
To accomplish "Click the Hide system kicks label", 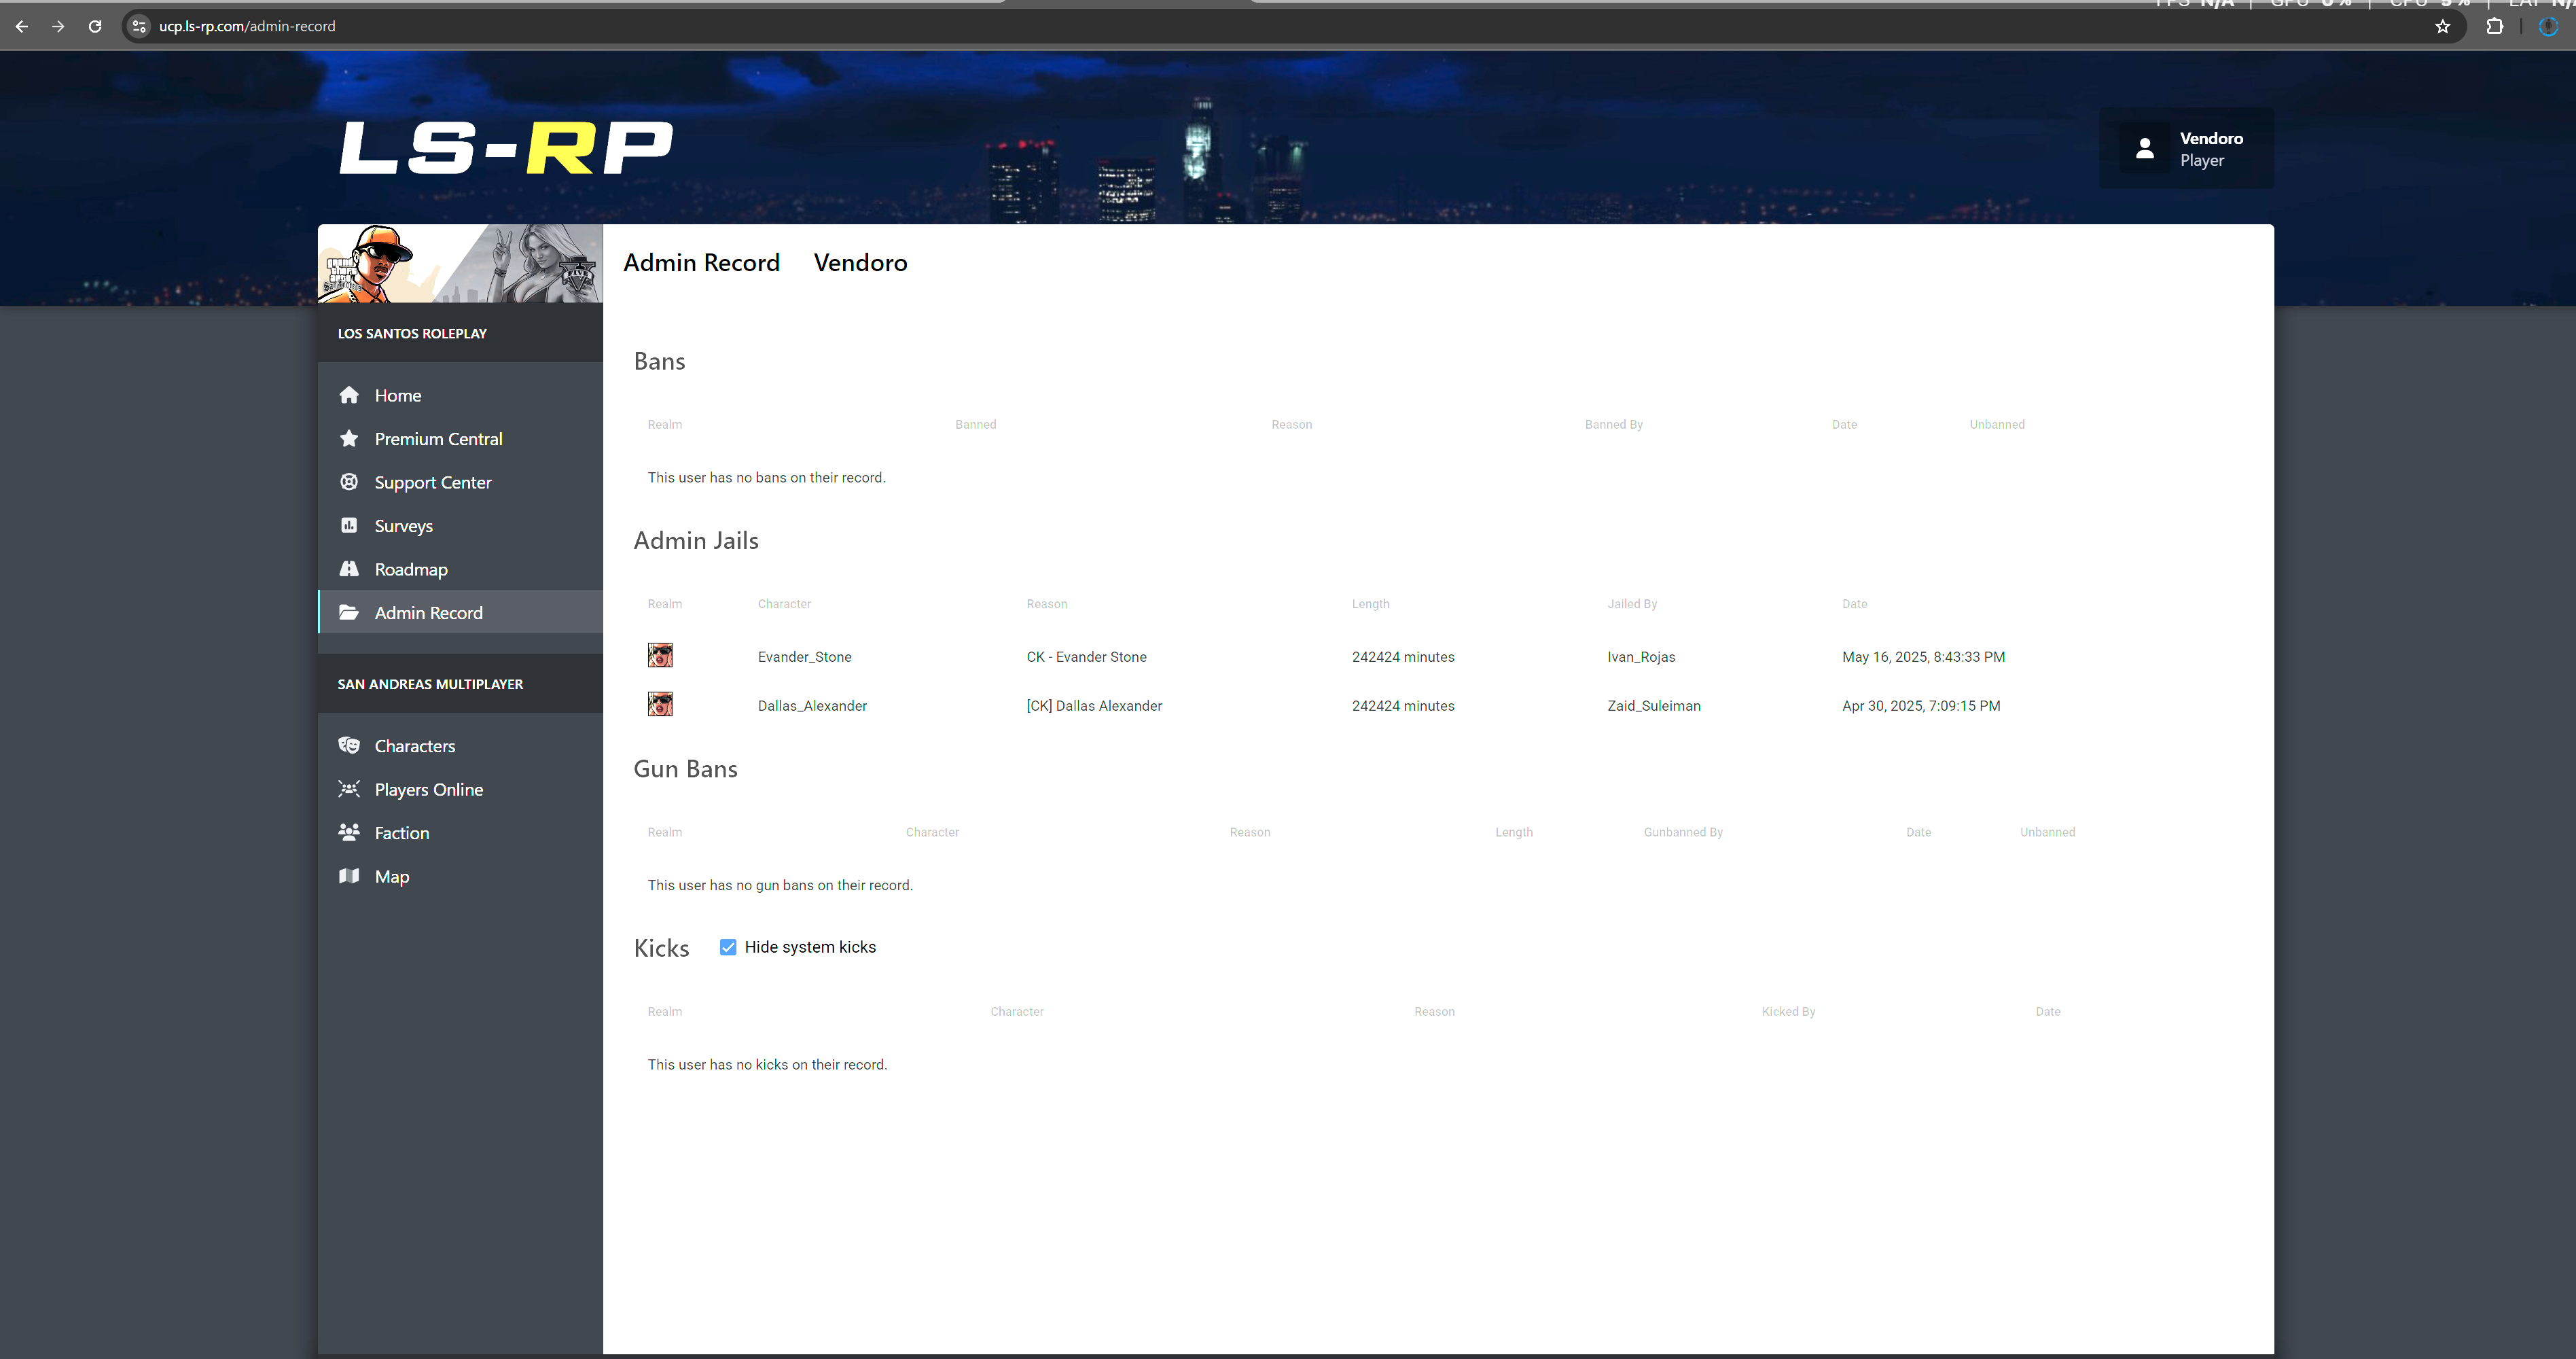I will tap(810, 947).
